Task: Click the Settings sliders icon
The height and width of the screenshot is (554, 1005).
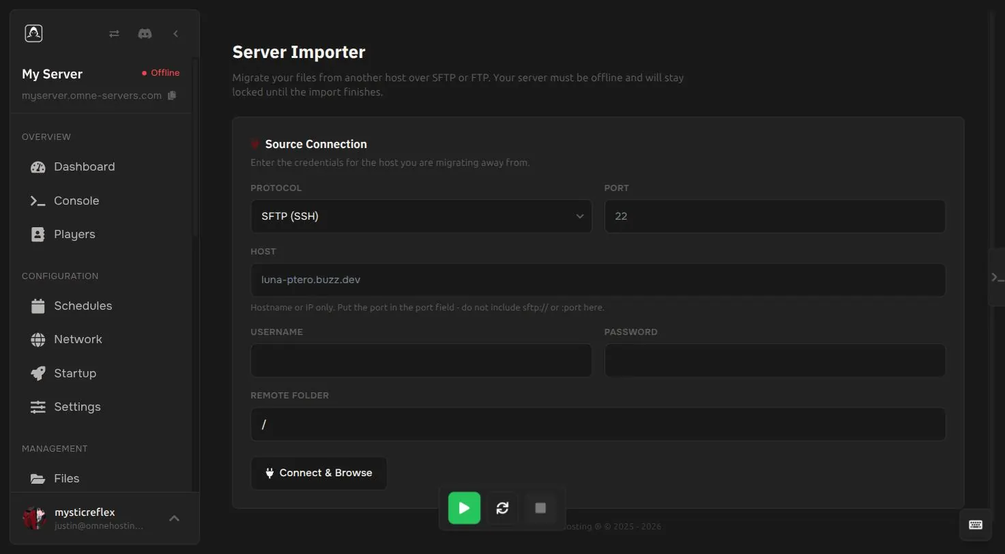Action: [x=38, y=407]
